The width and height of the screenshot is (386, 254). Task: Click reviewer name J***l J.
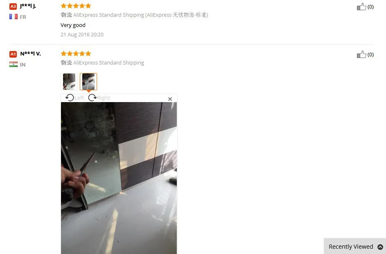point(28,6)
